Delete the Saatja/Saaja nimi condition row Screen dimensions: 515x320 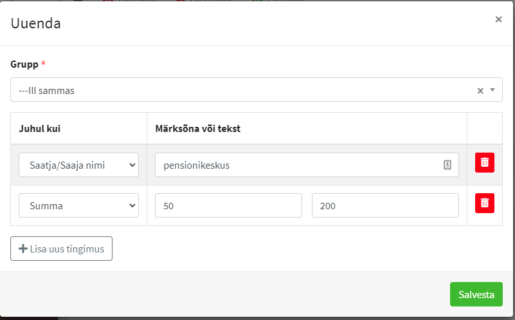[x=484, y=163]
